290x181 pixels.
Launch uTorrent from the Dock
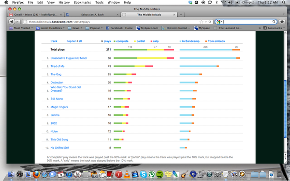pos(152,174)
